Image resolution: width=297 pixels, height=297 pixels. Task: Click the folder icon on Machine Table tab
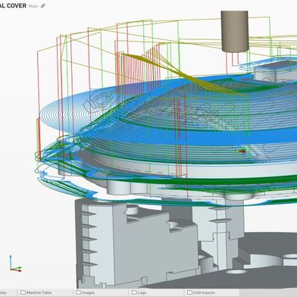[x=23, y=292]
